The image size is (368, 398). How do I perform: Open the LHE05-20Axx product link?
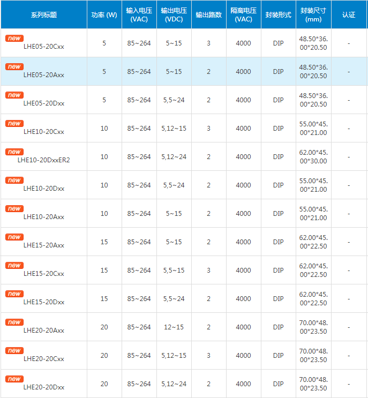pyautogui.click(x=44, y=75)
